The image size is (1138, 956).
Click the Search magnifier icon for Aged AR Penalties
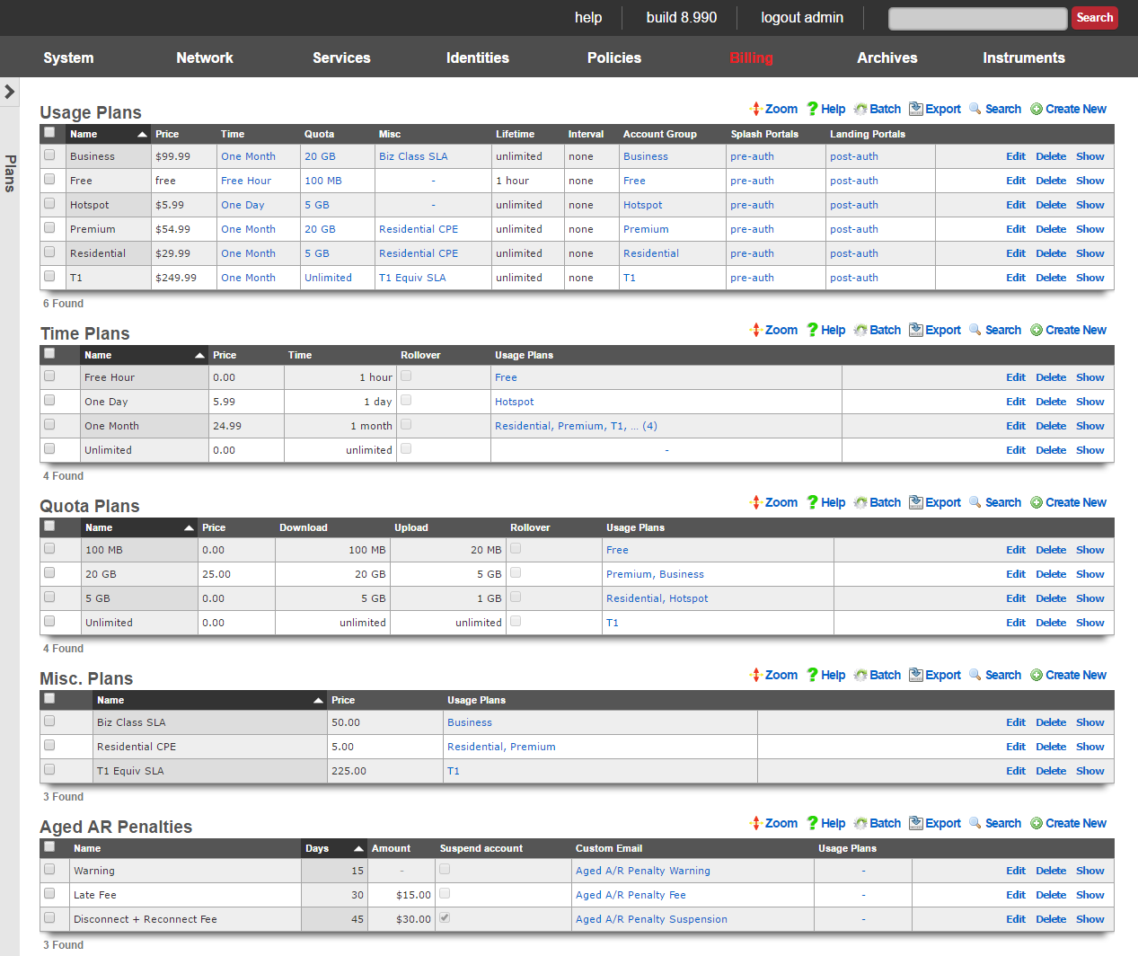click(975, 823)
